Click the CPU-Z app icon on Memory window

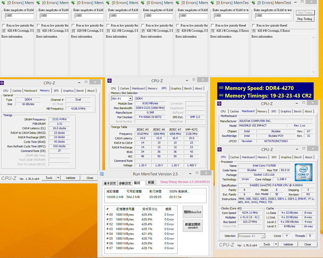[2, 83]
